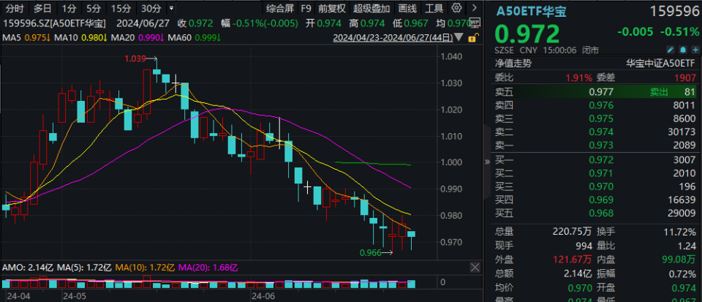The width and height of the screenshot is (702, 302).
Task: Toggle the yellow lock icon for date range
Action: pyautogui.click(x=472, y=39)
